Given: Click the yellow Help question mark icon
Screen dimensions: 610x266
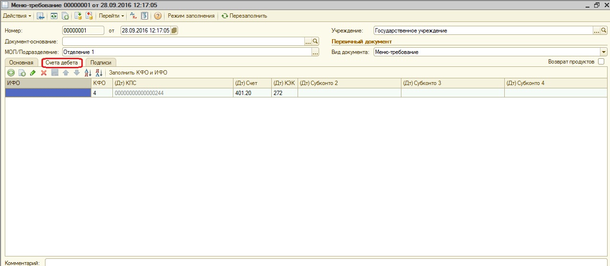Looking at the screenshot, I should [x=157, y=16].
